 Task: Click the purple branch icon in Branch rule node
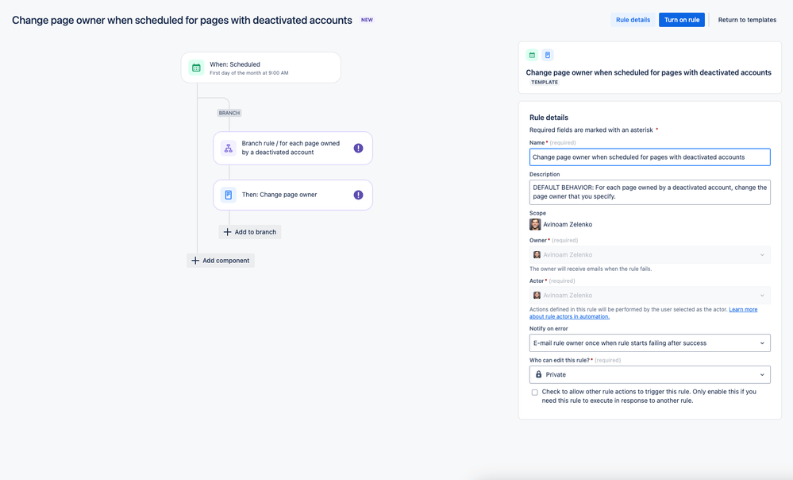[229, 148]
